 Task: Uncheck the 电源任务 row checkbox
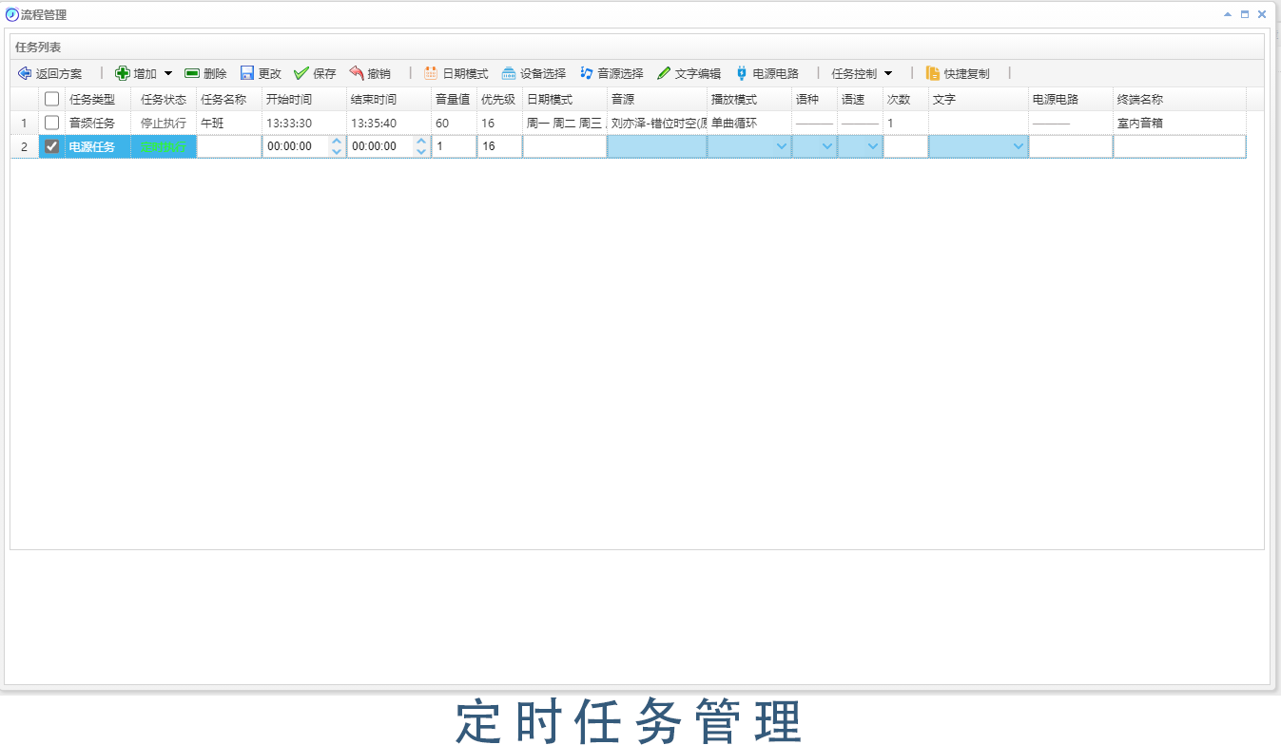[x=52, y=145]
